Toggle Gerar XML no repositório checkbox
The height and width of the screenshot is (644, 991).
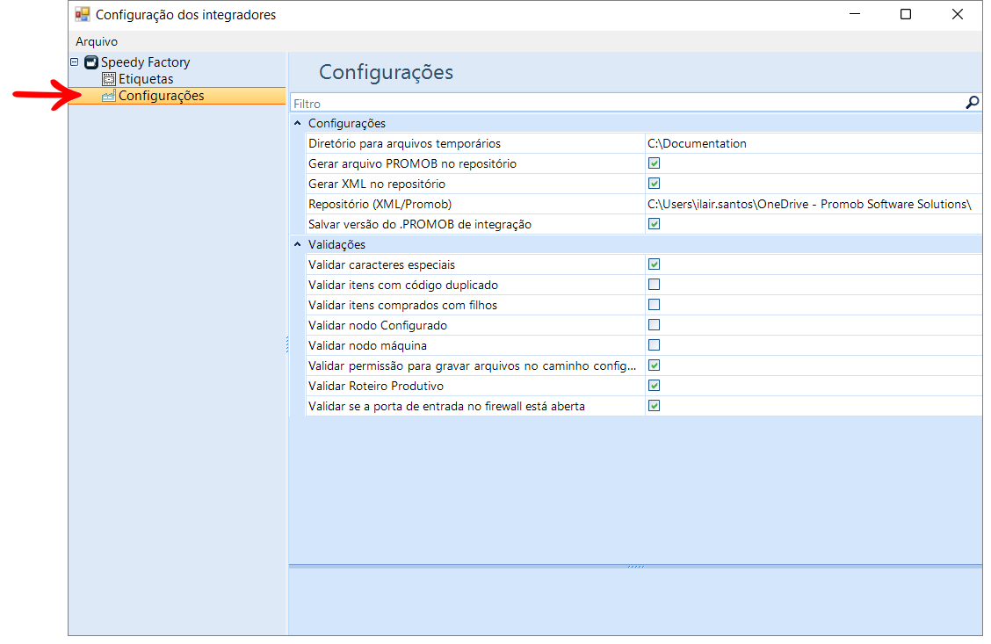tap(655, 184)
